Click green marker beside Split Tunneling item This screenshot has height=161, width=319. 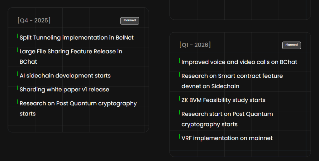(17, 37)
